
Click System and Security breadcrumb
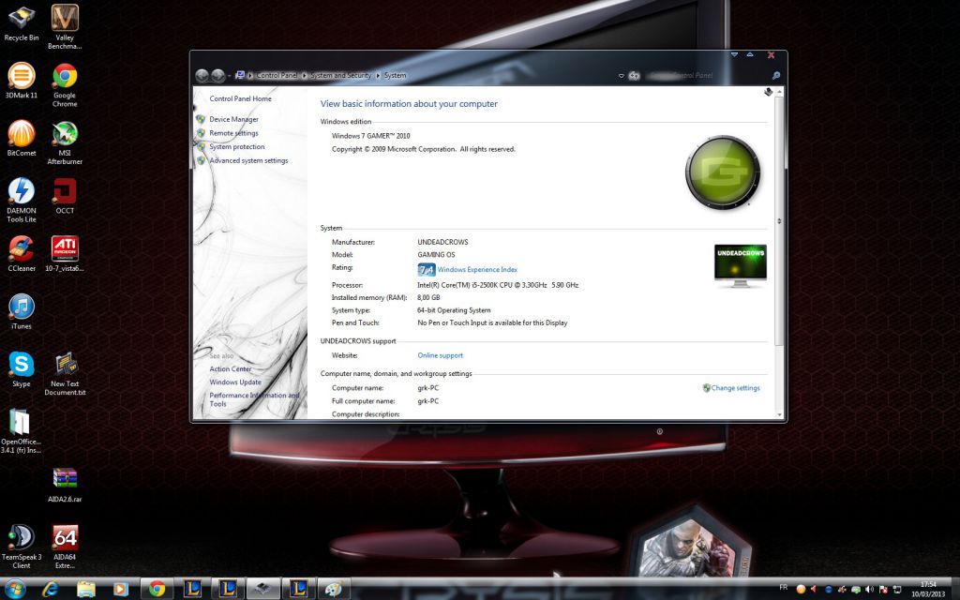click(340, 75)
